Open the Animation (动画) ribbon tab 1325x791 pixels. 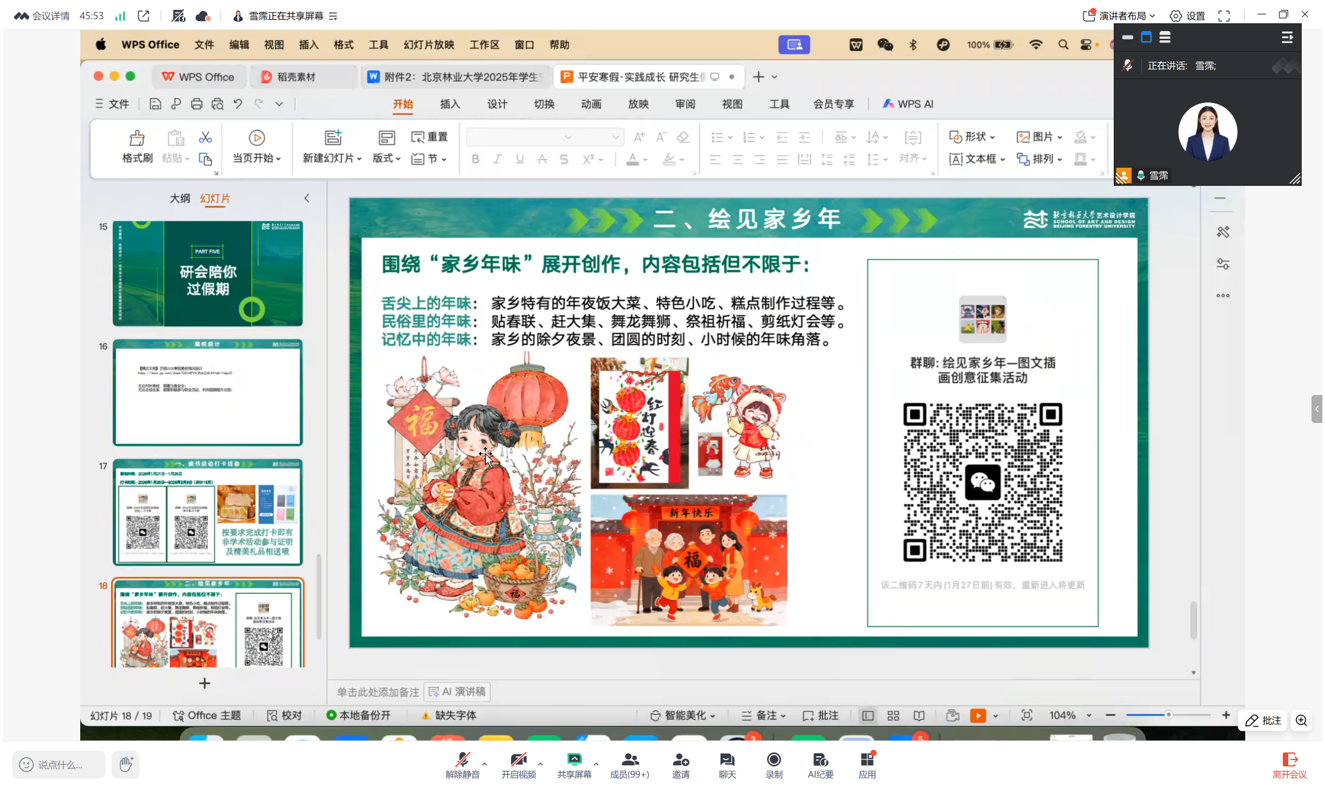coord(591,105)
